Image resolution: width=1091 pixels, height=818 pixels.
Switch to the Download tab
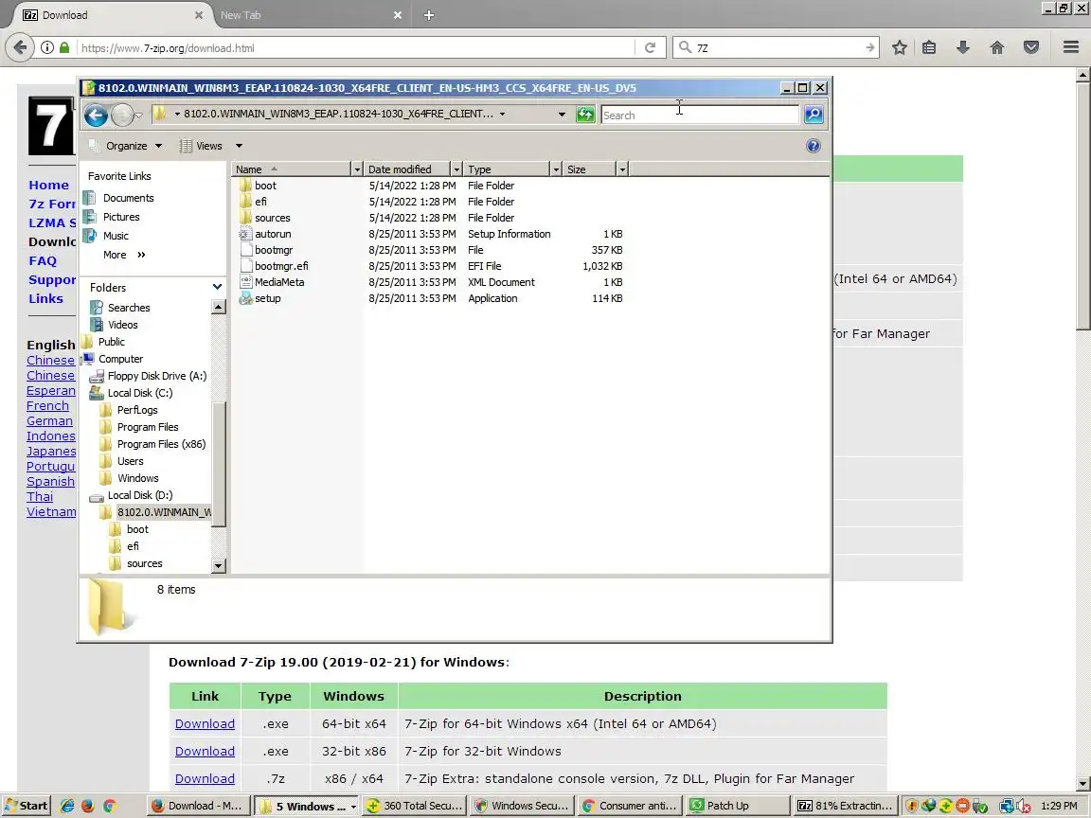pyautogui.click(x=113, y=14)
